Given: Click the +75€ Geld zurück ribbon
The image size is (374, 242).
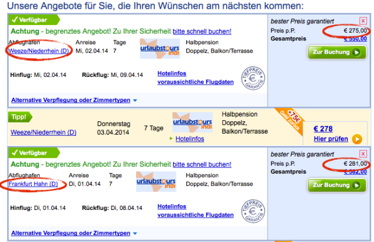Looking at the screenshot, I should 290,120.
